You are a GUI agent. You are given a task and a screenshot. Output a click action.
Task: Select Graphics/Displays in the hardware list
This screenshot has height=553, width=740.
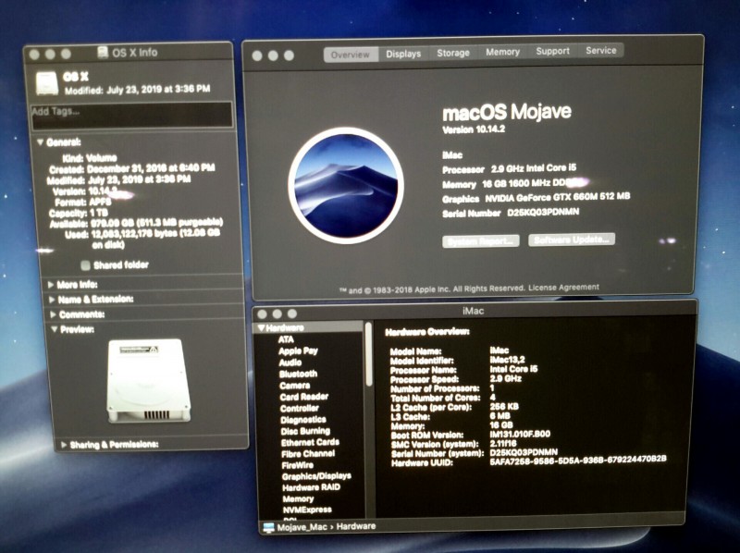tap(316, 476)
